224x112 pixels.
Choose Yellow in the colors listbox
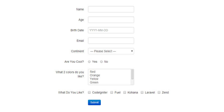[x=94, y=79]
